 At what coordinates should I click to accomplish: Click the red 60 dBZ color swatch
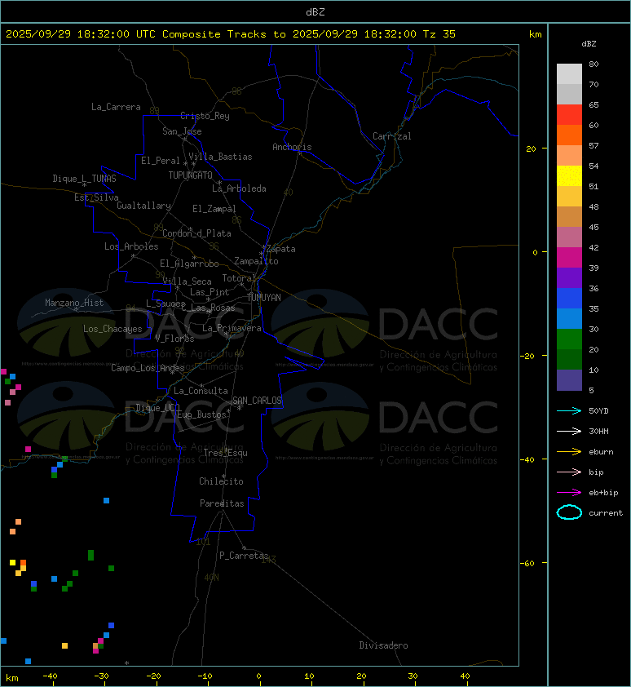tap(569, 115)
